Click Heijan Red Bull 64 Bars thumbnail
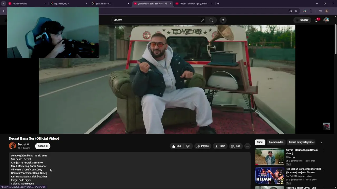 tap(269, 176)
